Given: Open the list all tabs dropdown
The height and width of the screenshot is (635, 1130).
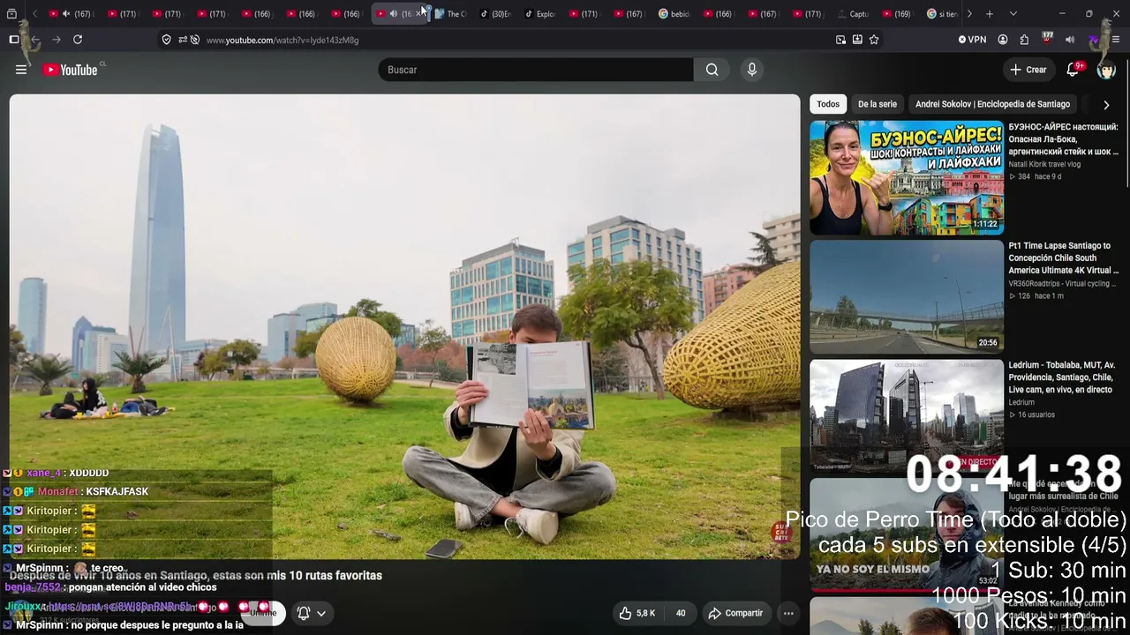Looking at the screenshot, I should click(1013, 14).
